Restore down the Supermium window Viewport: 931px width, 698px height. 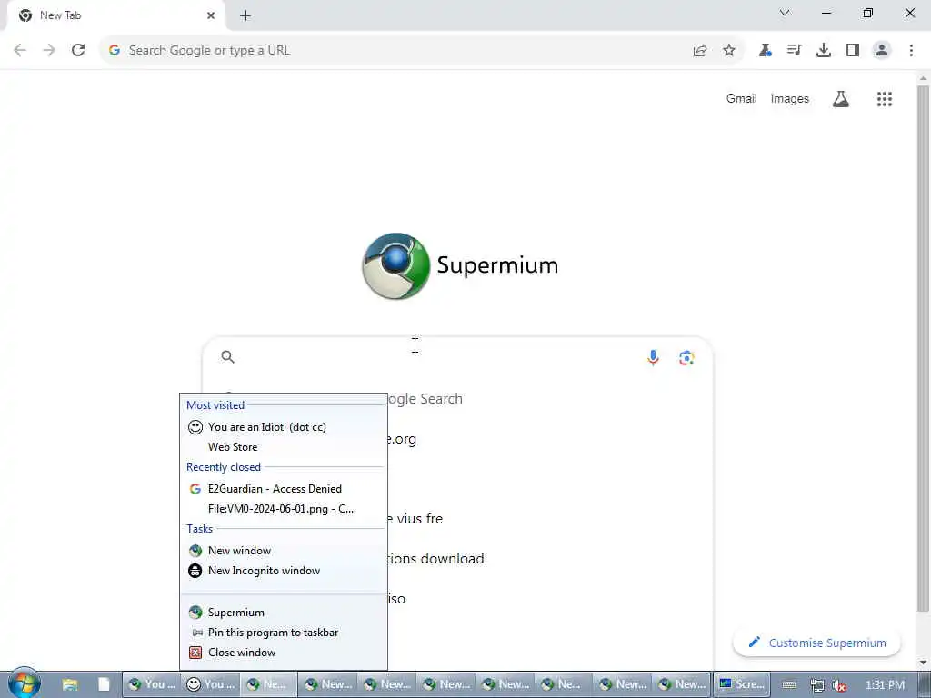click(x=868, y=13)
